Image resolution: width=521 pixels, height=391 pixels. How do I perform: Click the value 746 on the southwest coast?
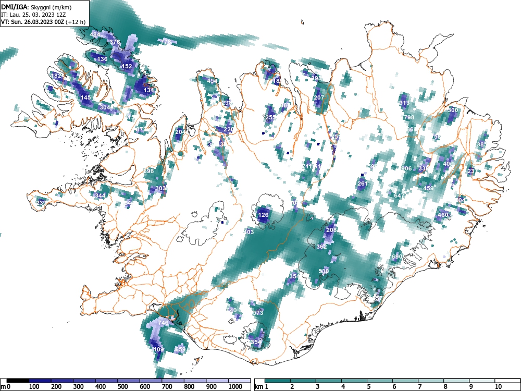(163, 323)
